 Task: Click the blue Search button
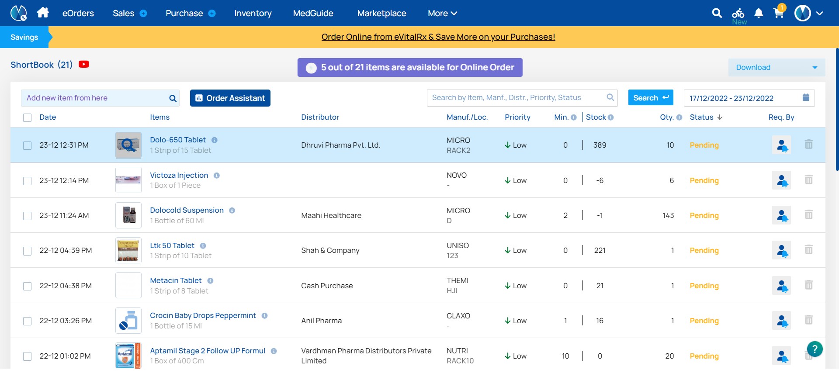(651, 98)
